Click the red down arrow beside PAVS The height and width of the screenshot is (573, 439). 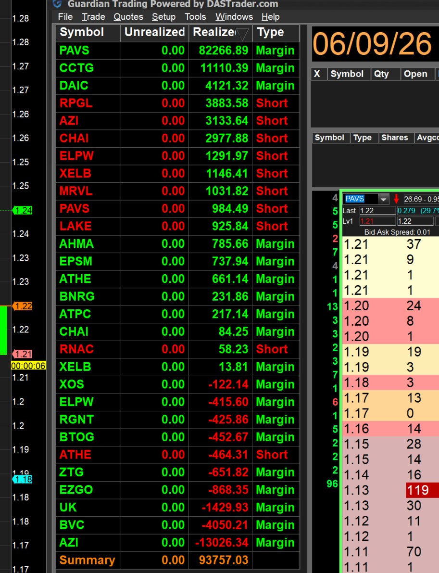396,199
